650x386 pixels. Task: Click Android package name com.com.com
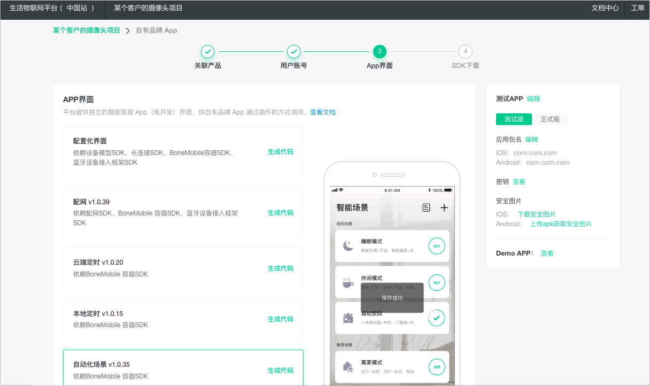pos(548,163)
